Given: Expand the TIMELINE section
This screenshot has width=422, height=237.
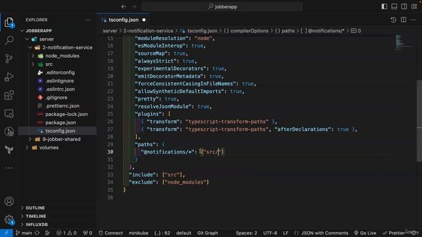Looking at the screenshot, I should (x=57, y=217).
